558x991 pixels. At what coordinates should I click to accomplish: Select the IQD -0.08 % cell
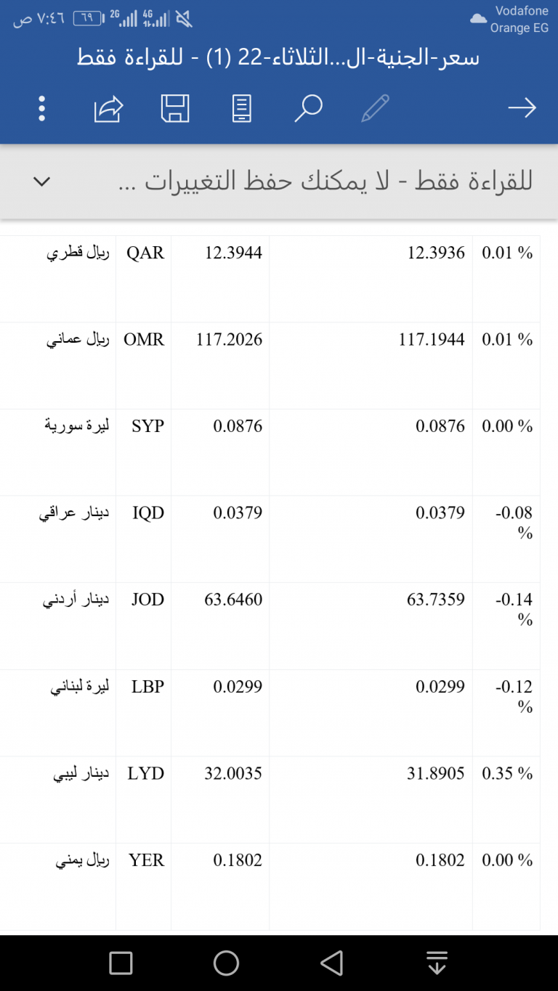506,539
